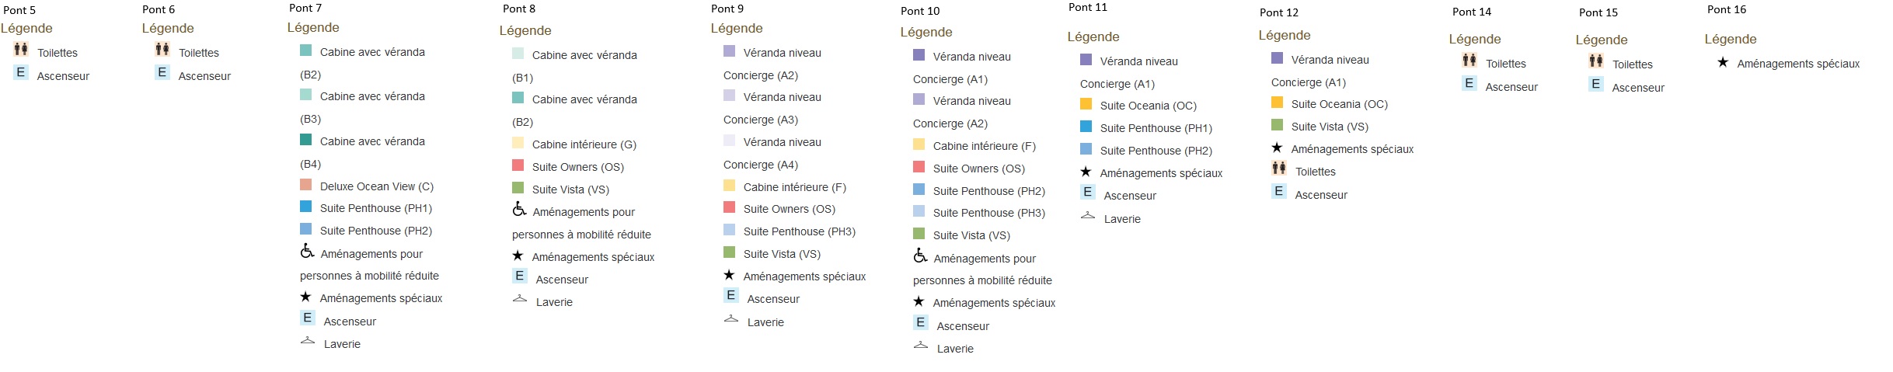The image size is (1893, 372).
Task: Select the Suite Owners (OS) swatch in Pont 8
Action: [x=518, y=165]
